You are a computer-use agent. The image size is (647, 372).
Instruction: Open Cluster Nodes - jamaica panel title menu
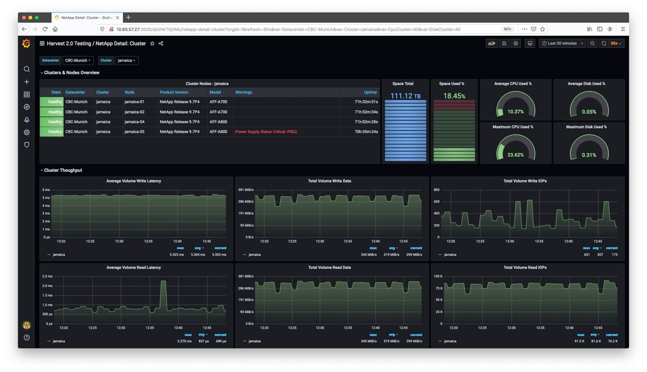coord(207,83)
